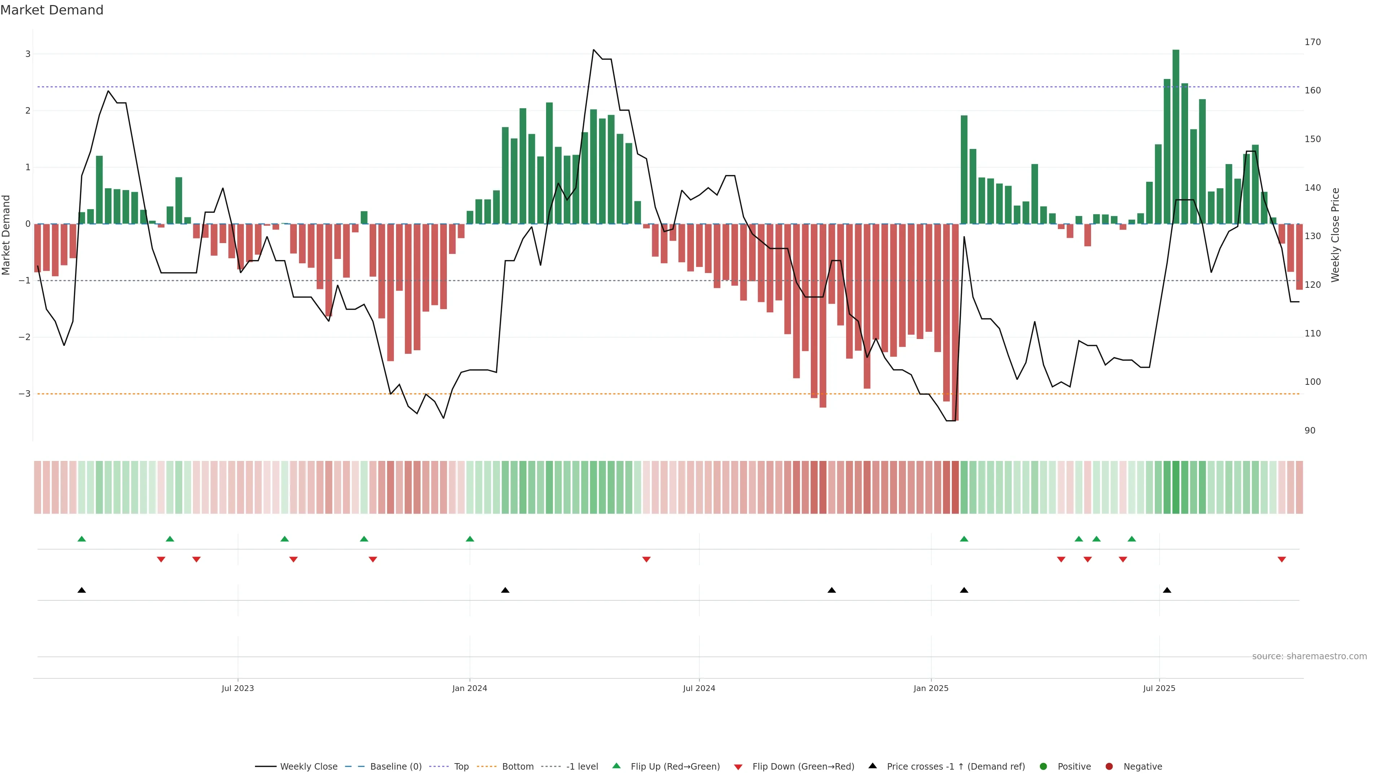Click black Price crosses -1 legend icon

click(x=872, y=766)
